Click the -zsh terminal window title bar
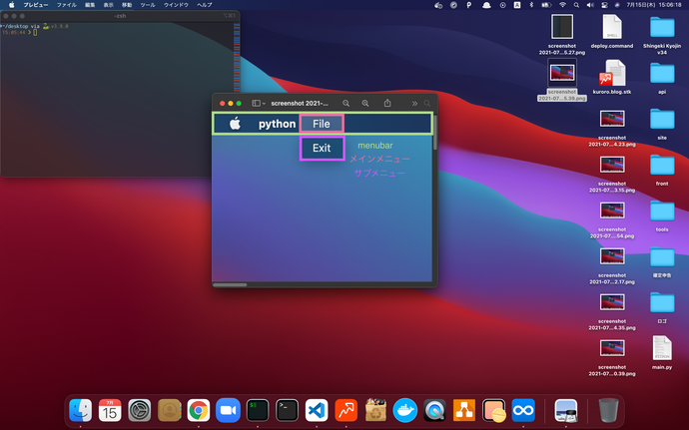This screenshot has width=689, height=430. pos(120,16)
